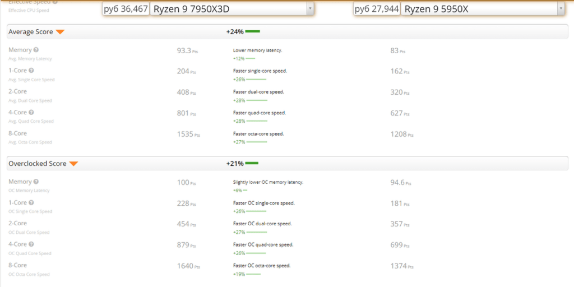Click help icon next to Average Memory
574x287 pixels.
click(x=36, y=50)
